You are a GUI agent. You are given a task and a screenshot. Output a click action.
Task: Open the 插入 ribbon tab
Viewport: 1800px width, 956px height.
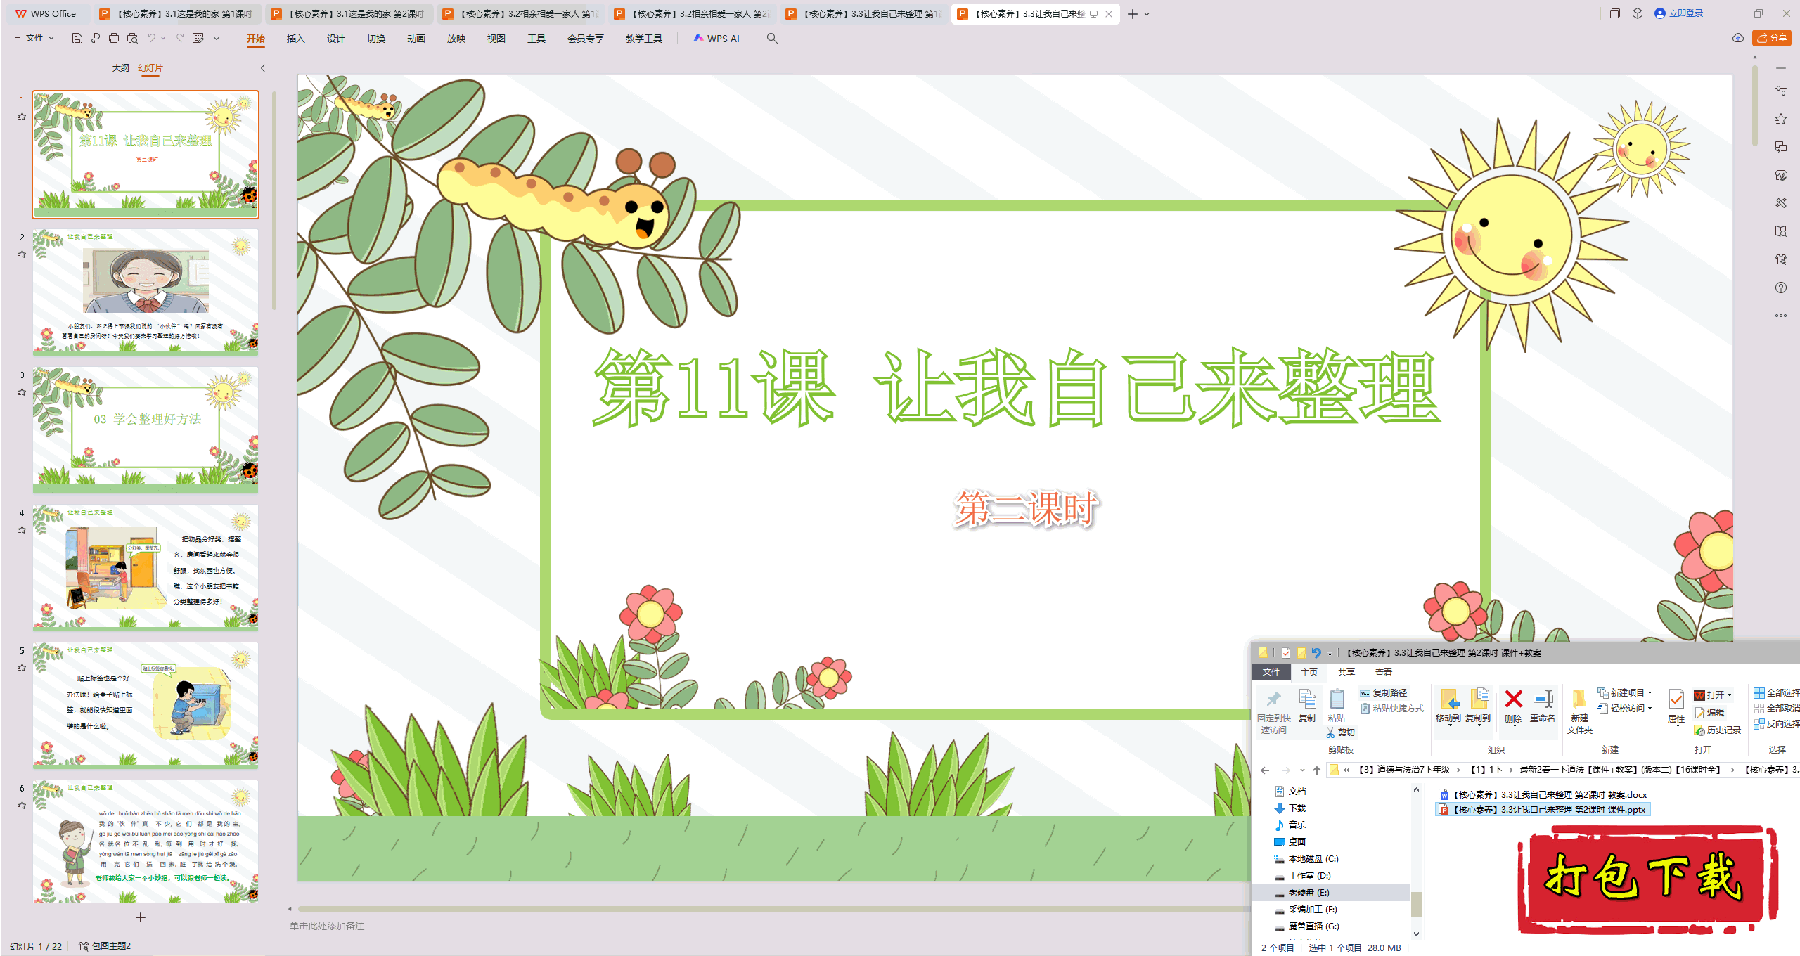pos(295,39)
